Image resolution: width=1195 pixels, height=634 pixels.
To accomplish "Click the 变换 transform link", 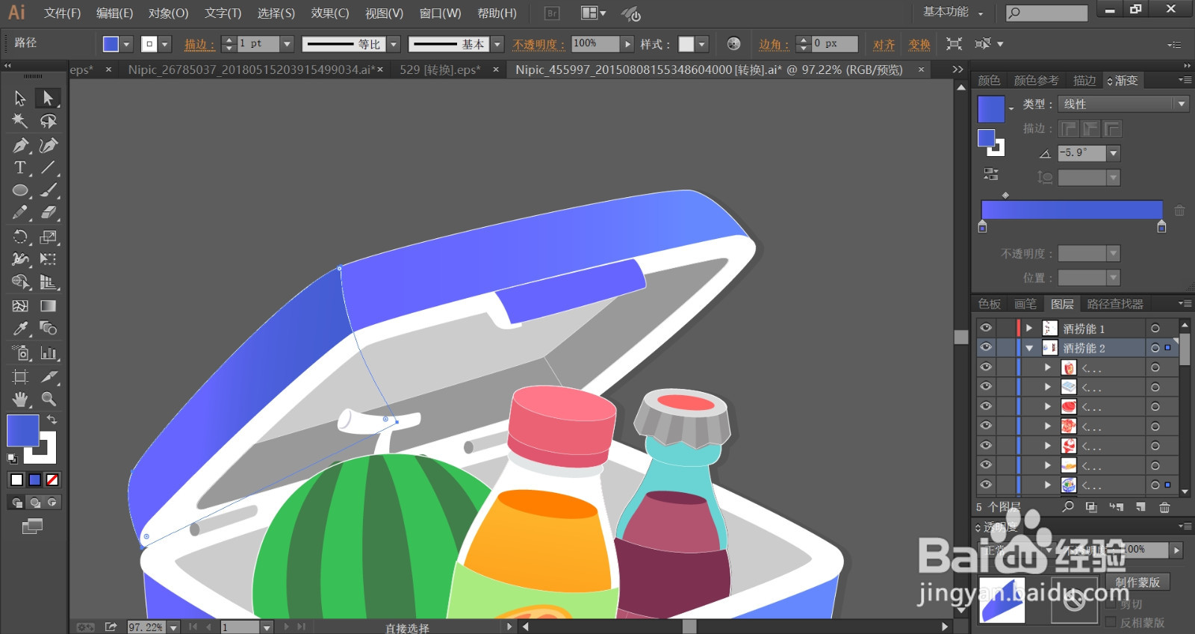I will coord(919,45).
